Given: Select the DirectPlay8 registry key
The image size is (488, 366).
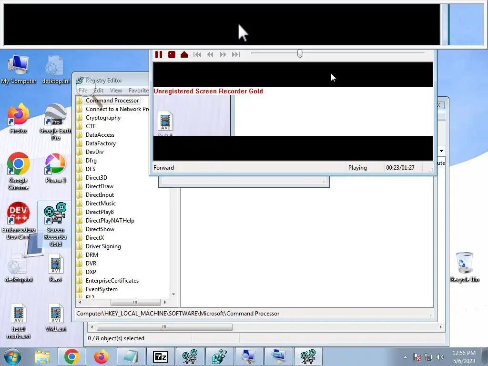Looking at the screenshot, I should [x=100, y=212].
